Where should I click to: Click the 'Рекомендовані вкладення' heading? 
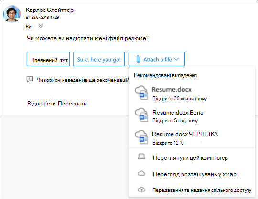[x=165, y=75]
